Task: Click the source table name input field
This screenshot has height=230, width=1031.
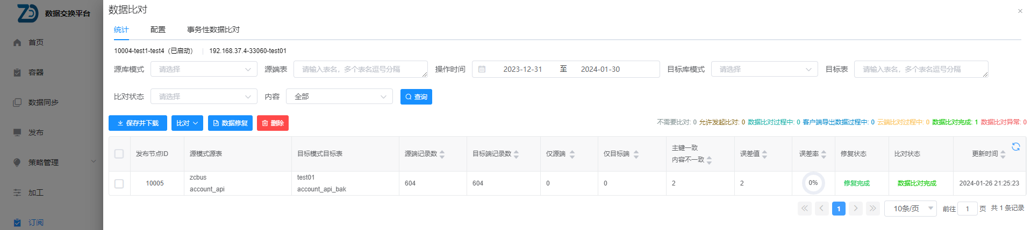Action: click(360, 69)
